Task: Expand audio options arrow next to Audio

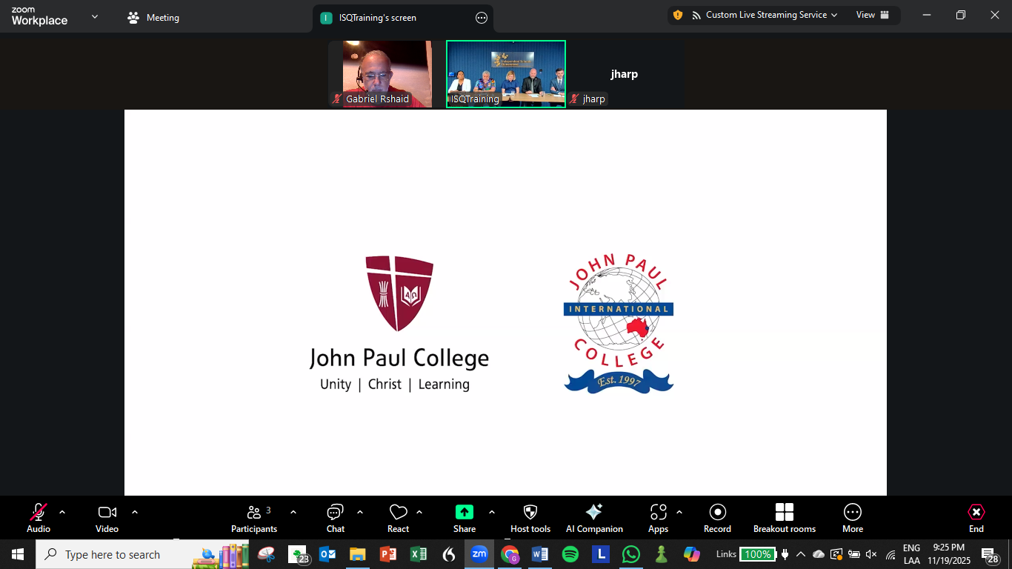Action: click(62, 512)
